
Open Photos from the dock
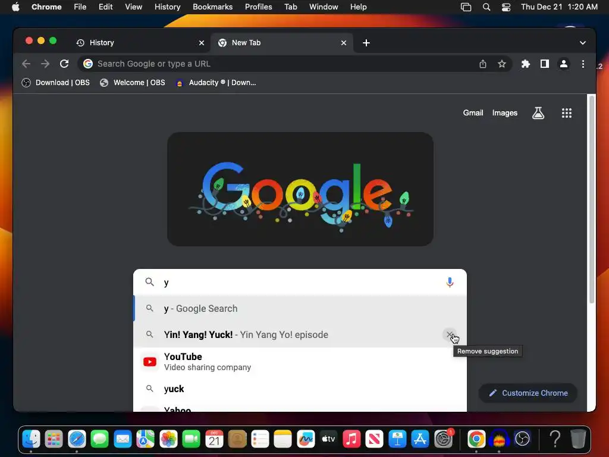[168, 439]
